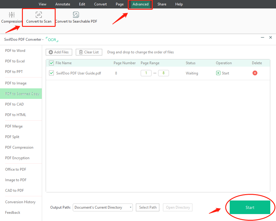276x221 pixels.
Task: Select PDF to Scanned Copy option
Action: pos(21,94)
